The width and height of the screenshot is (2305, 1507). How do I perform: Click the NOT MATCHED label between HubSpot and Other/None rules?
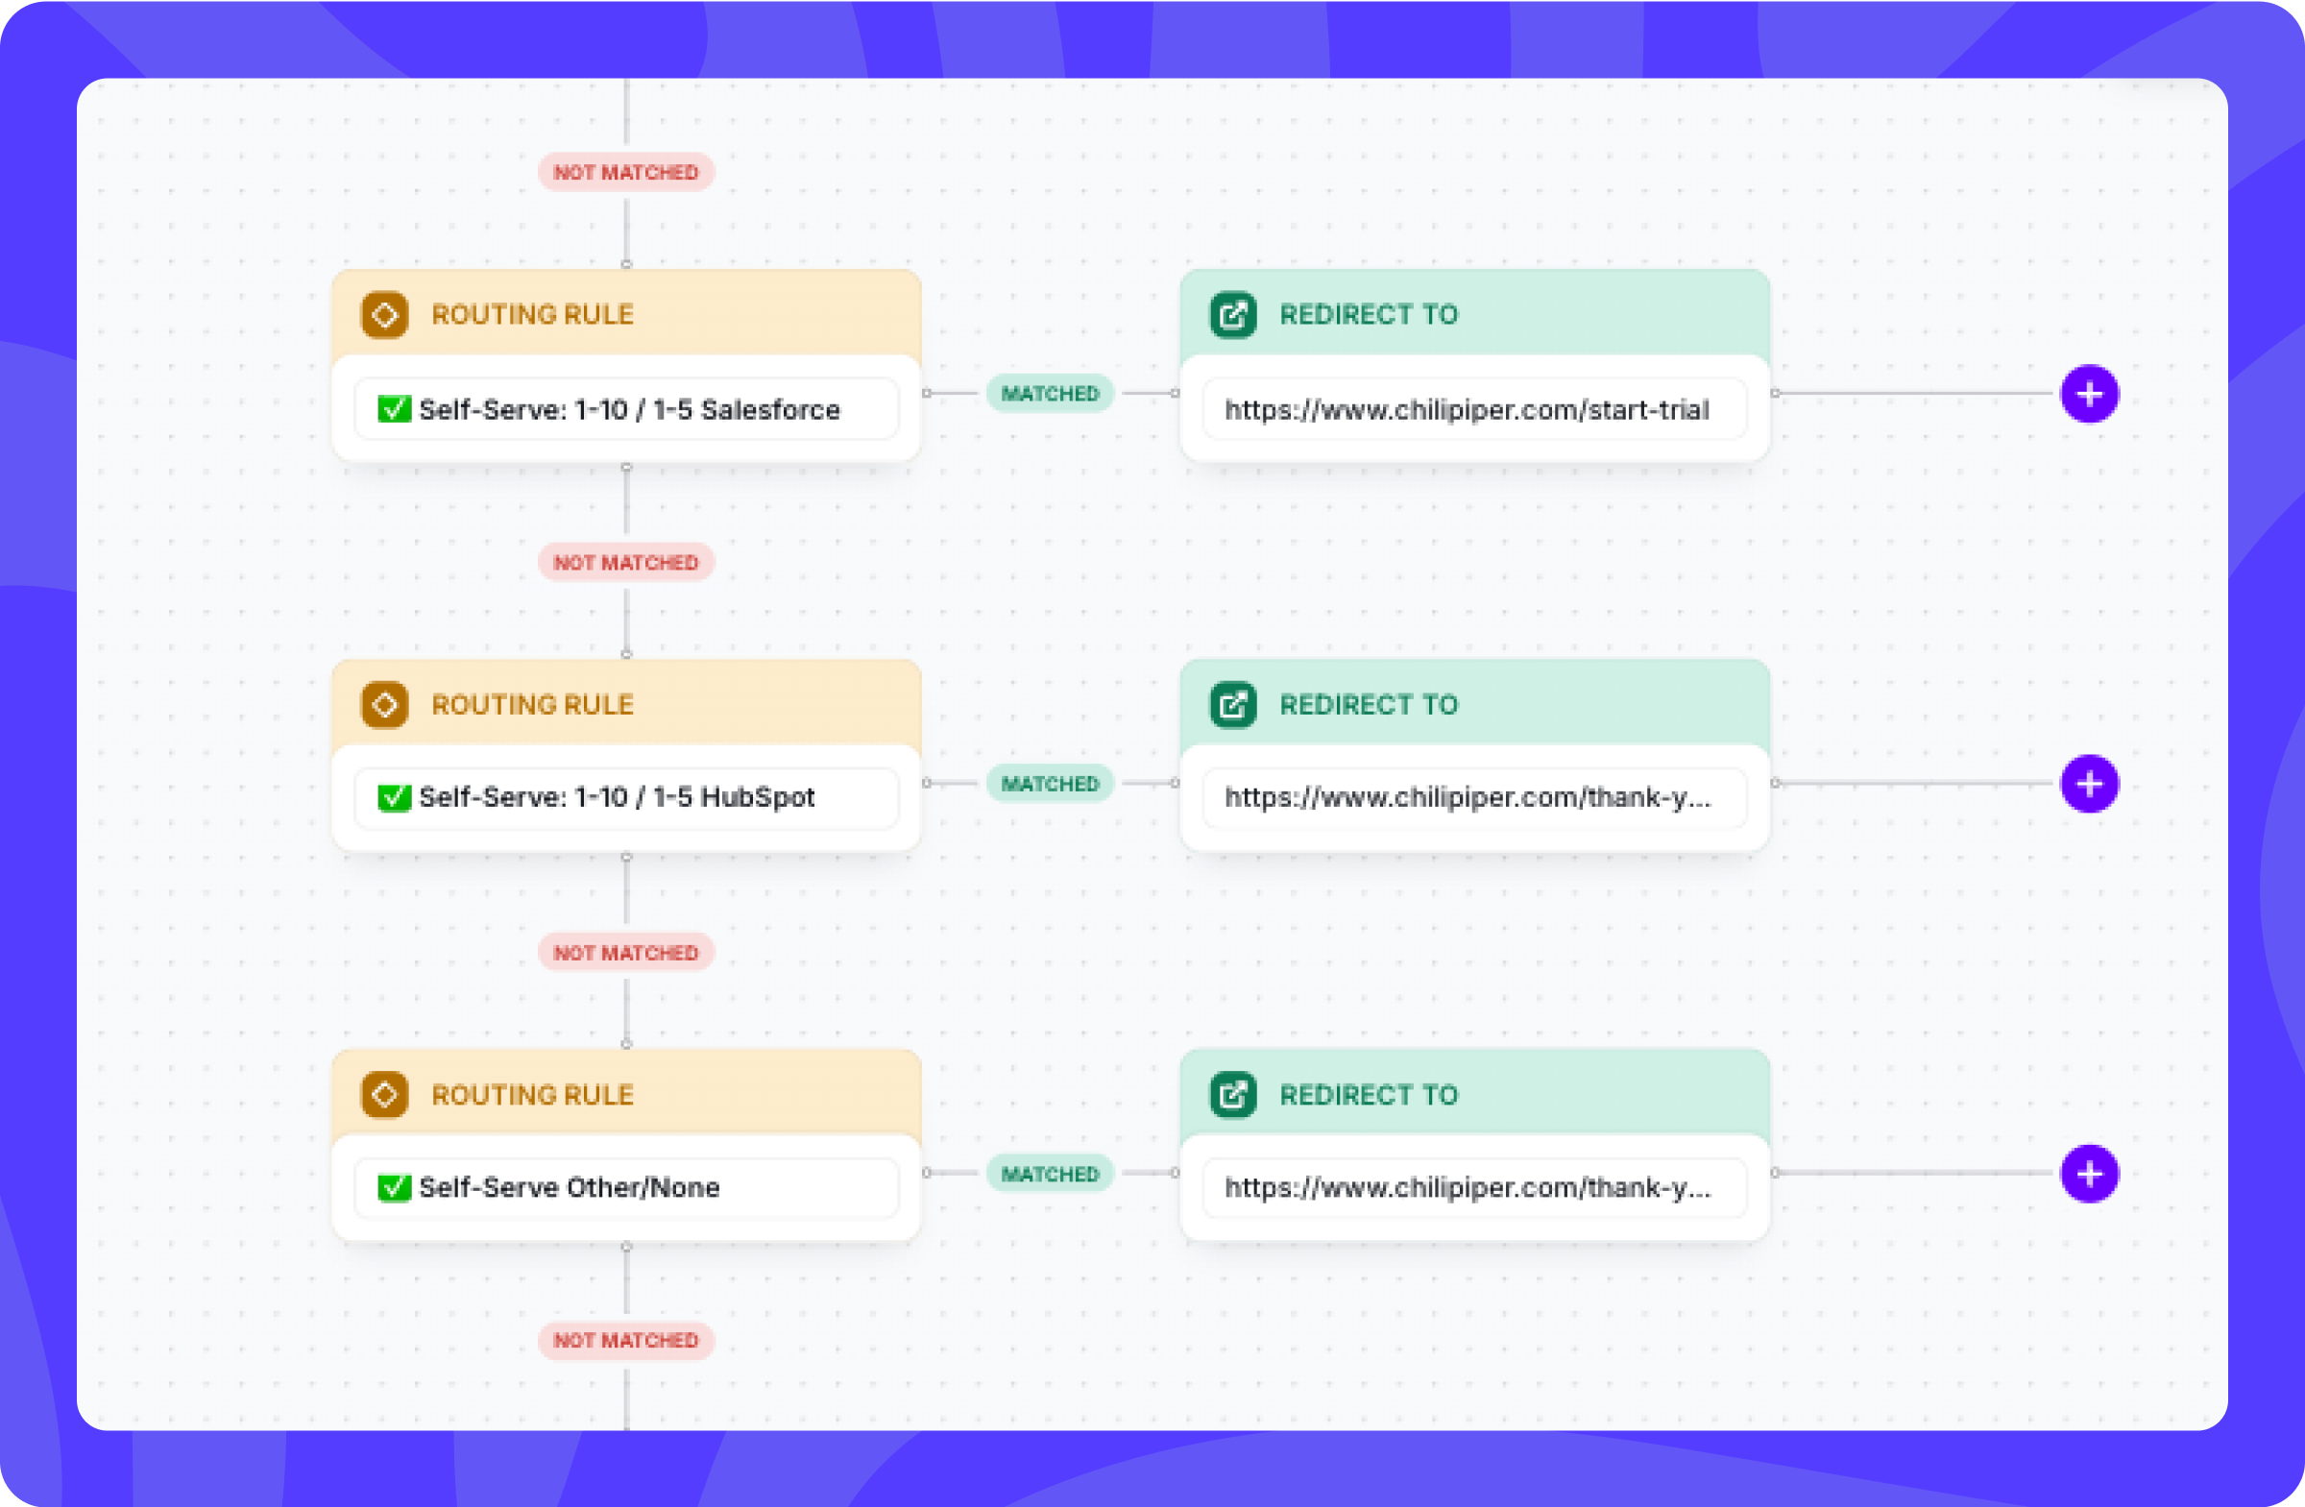(x=625, y=953)
